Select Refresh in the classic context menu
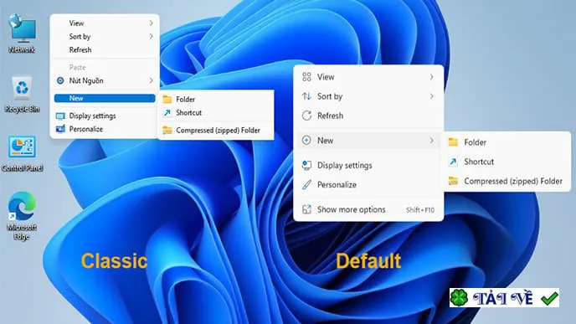Image resolution: width=576 pixels, height=324 pixels. coord(105,49)
